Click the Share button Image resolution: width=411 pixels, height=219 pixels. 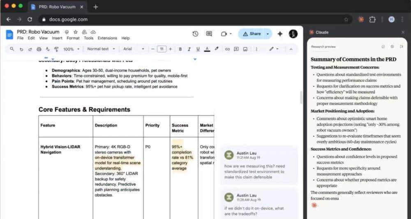[251, 34]
